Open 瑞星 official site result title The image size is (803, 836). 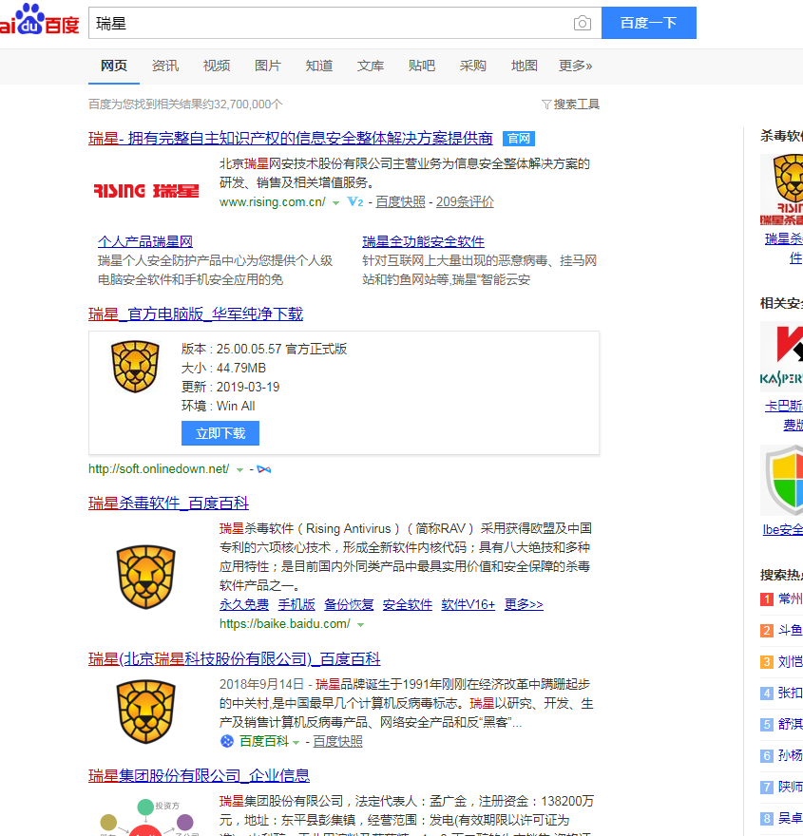point(291,138)
